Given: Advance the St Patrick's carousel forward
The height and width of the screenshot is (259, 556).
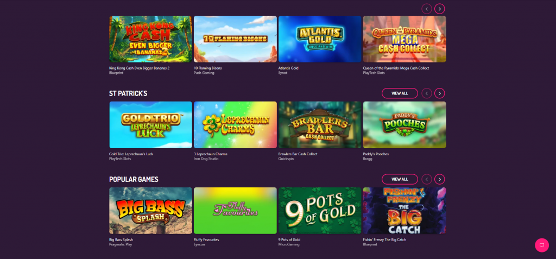Looking at the screenshot, I should [x=439, y=93].
